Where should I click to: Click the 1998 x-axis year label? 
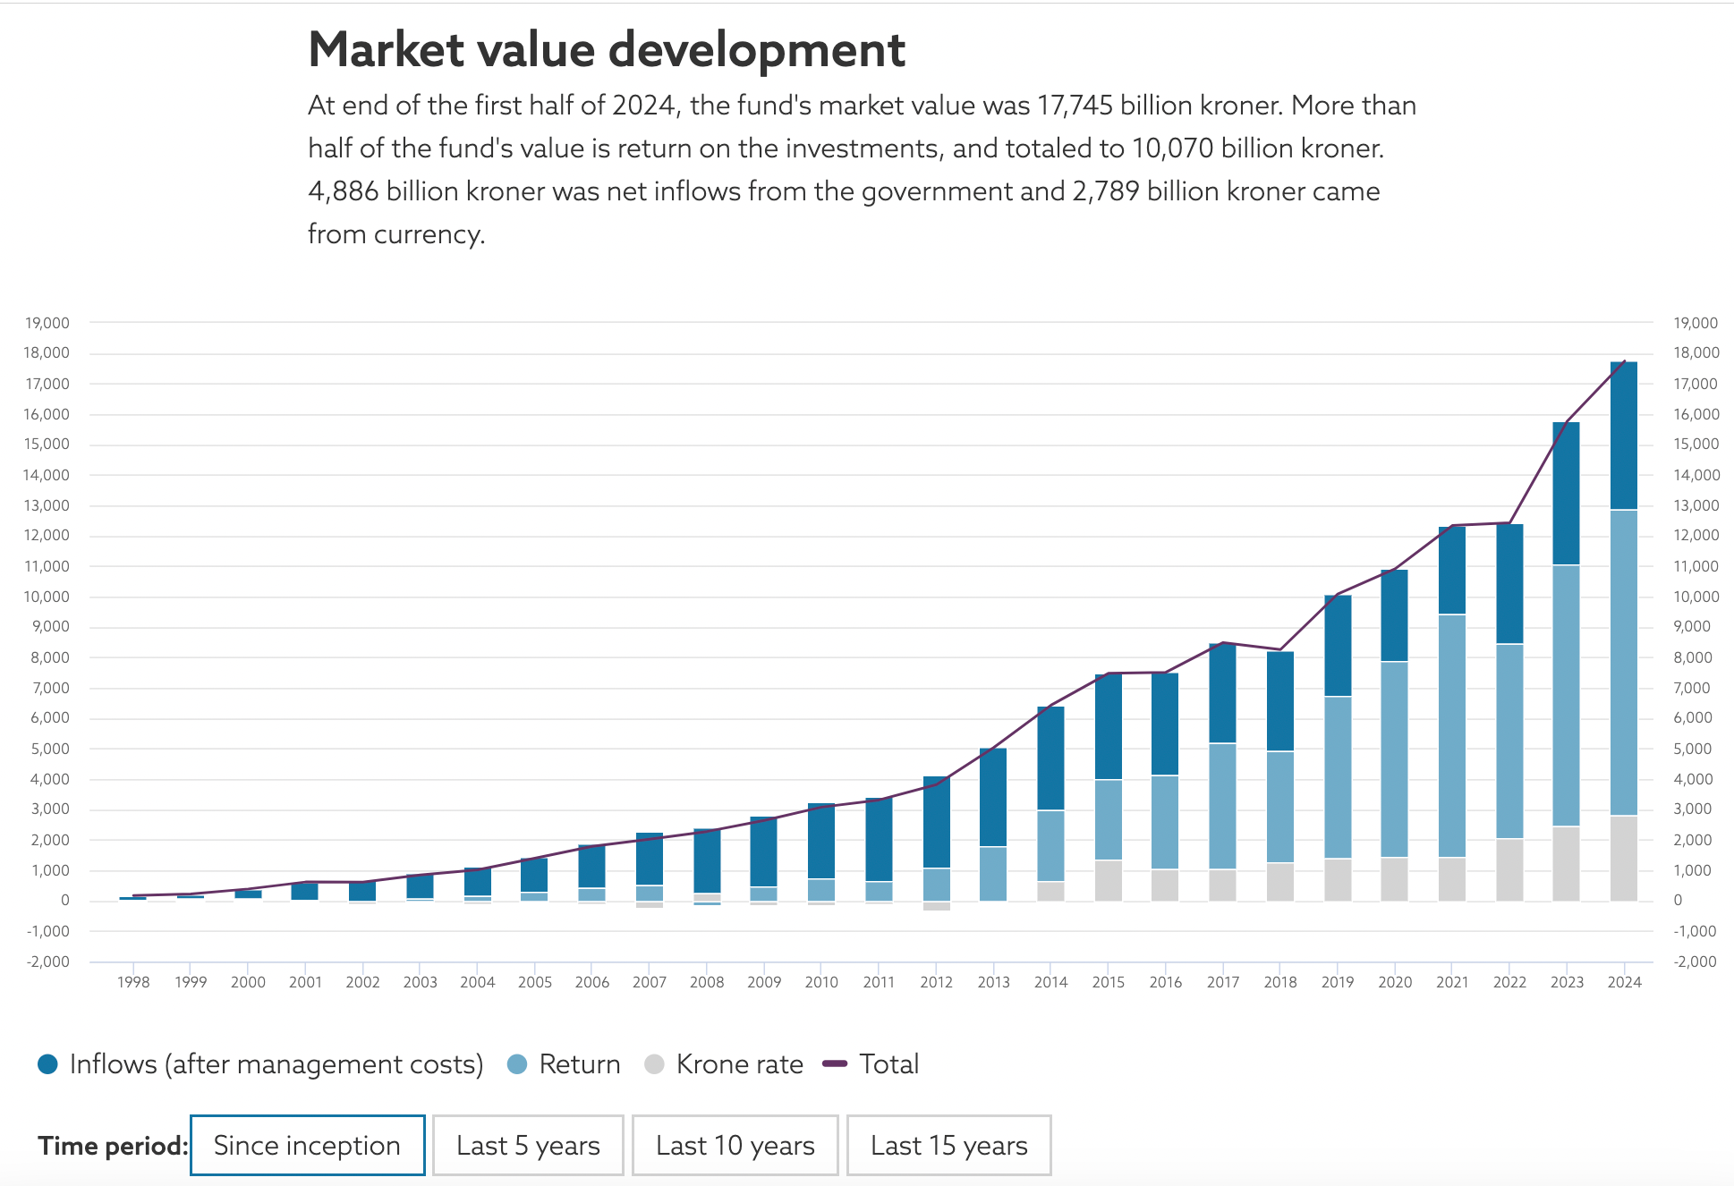[133, 982]
